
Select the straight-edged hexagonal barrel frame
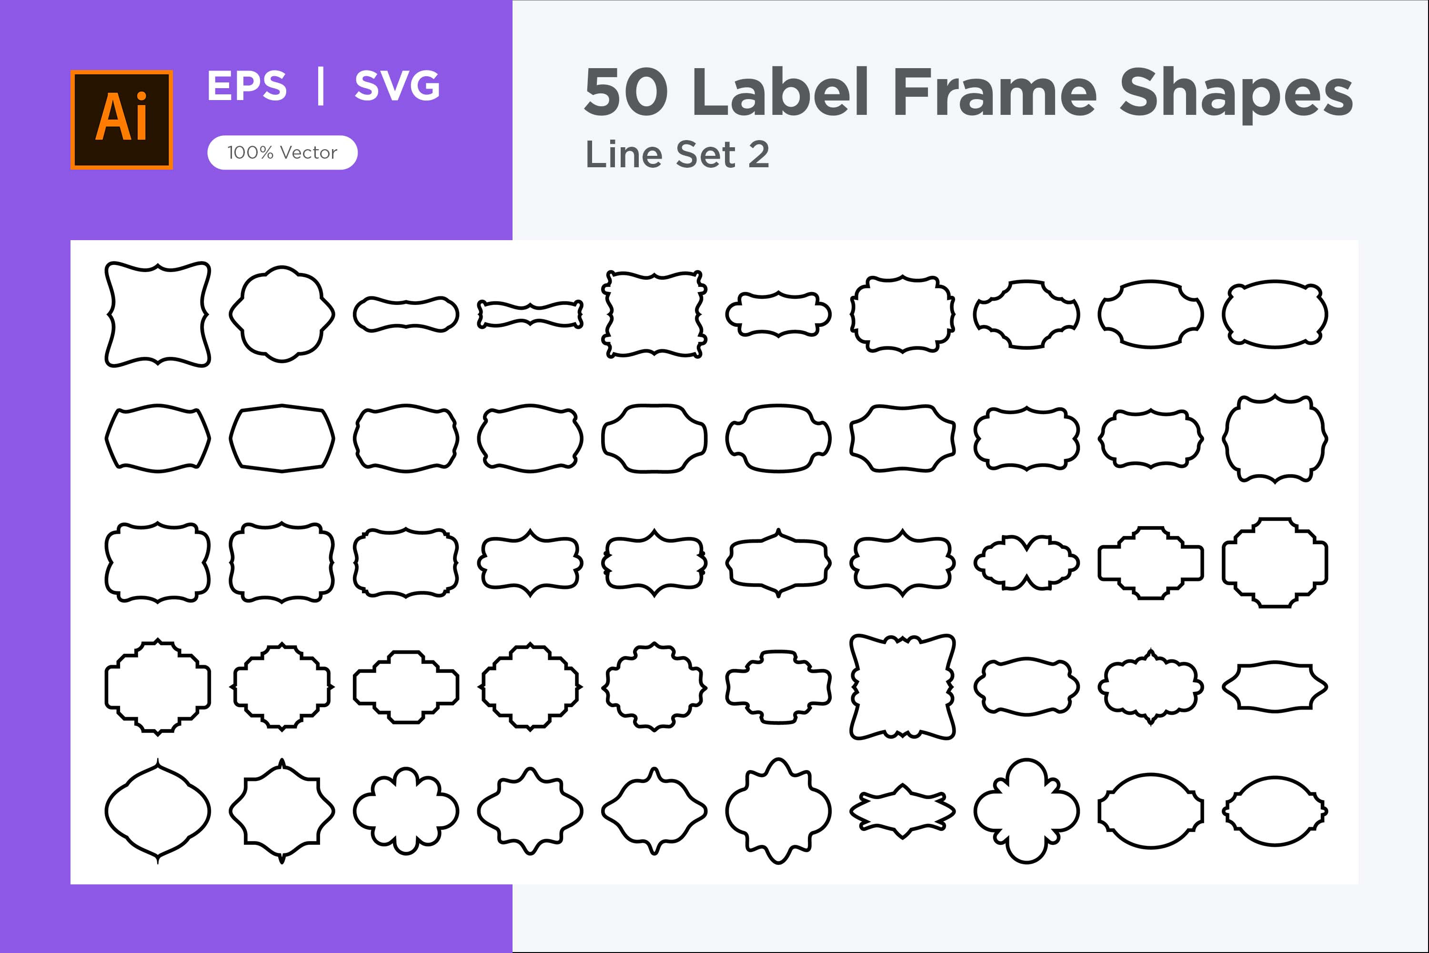(282, 438)
